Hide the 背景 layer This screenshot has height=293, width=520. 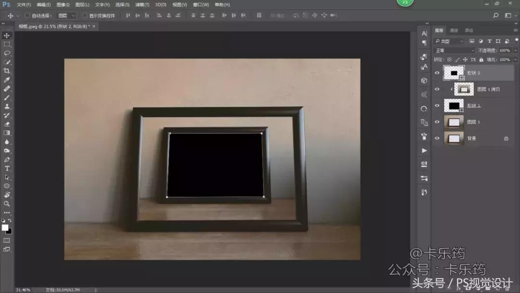point(437,138)
